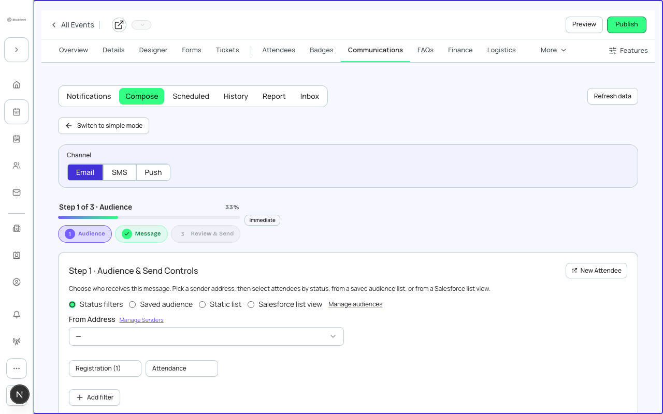Open the Tickets tab
Viewport: 663px width, 414px height.
coord(227,50)
